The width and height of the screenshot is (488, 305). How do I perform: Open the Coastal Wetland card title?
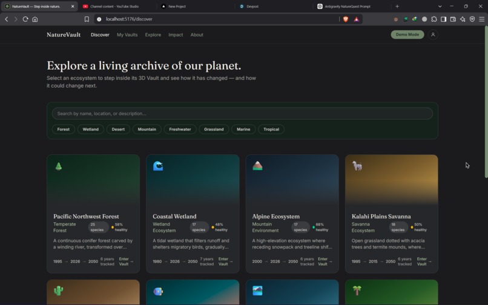pyautogui.click(x=174, y=216)
